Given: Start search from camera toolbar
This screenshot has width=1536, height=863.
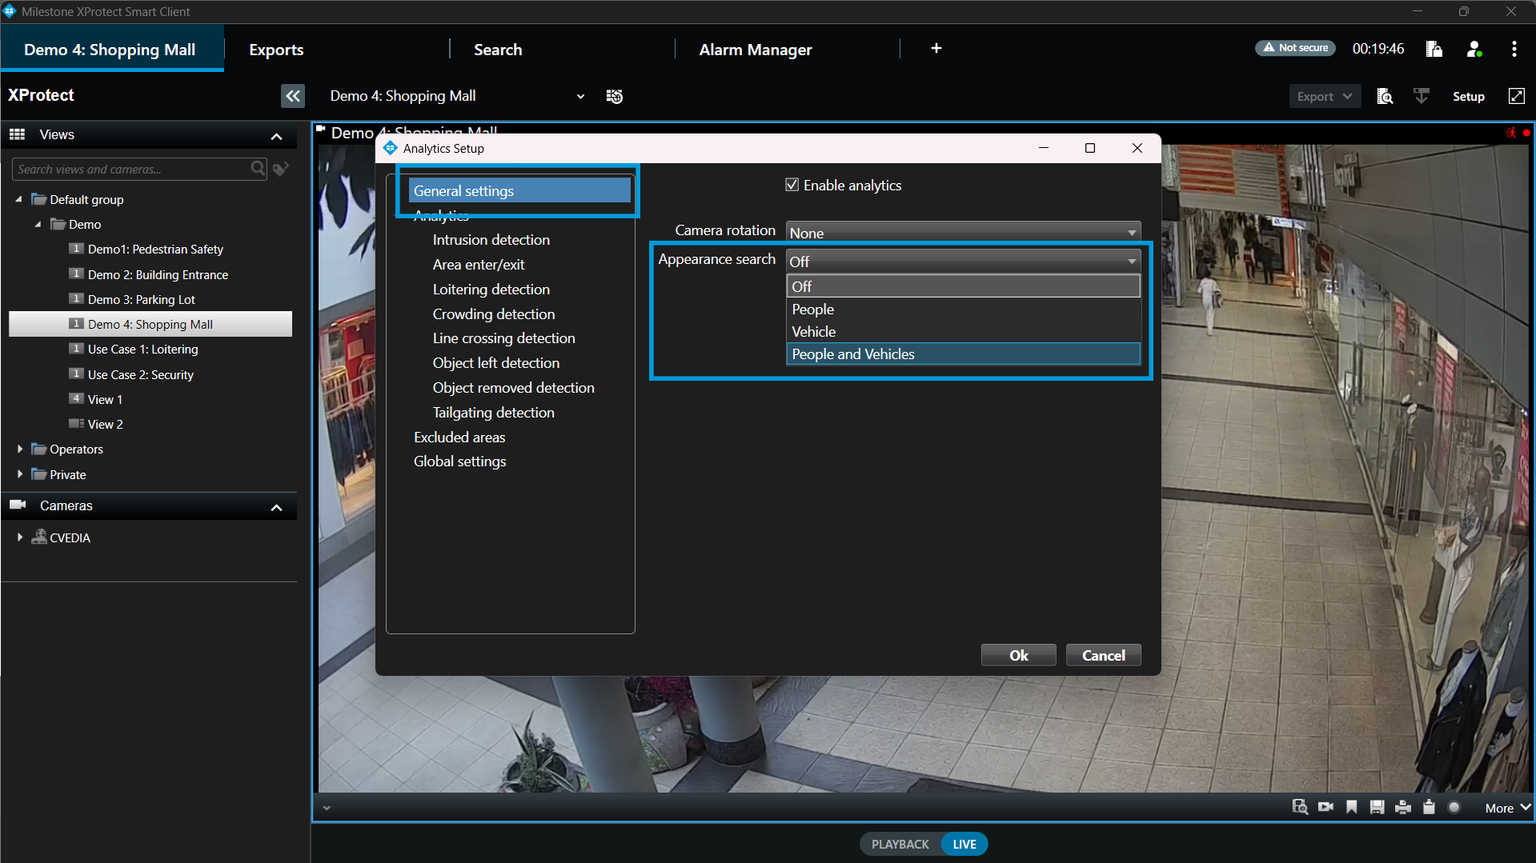Looking at the screenshot, I should 1300,807.
